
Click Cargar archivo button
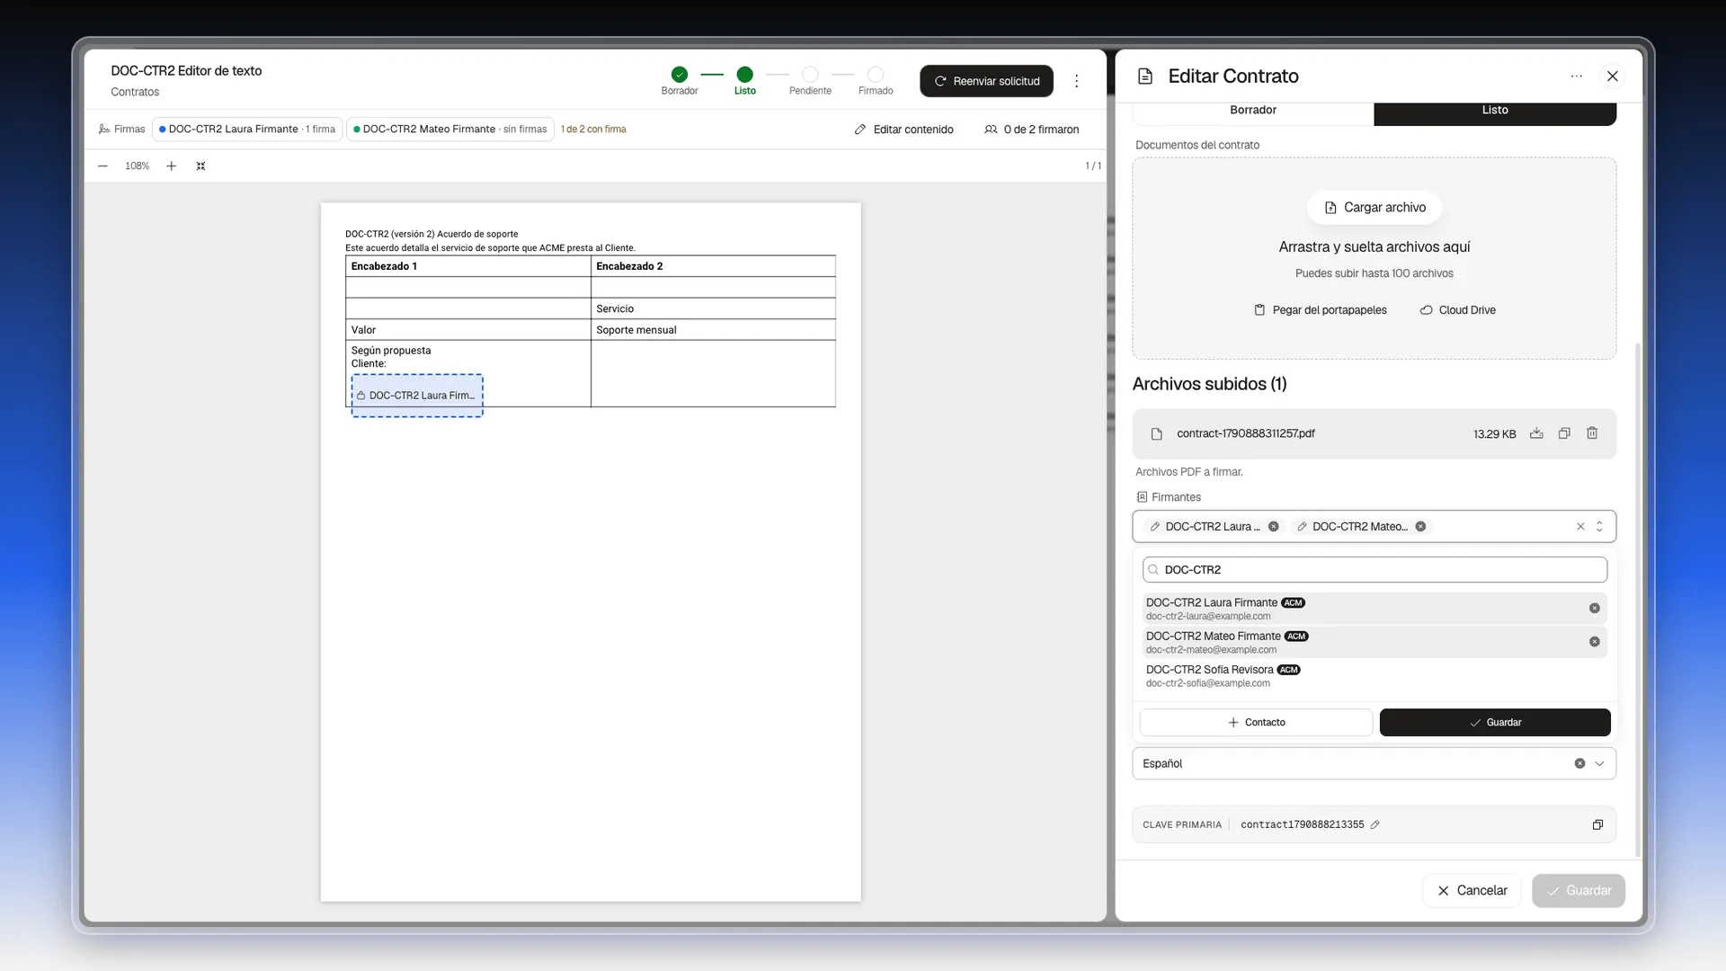click(1375, 208)
